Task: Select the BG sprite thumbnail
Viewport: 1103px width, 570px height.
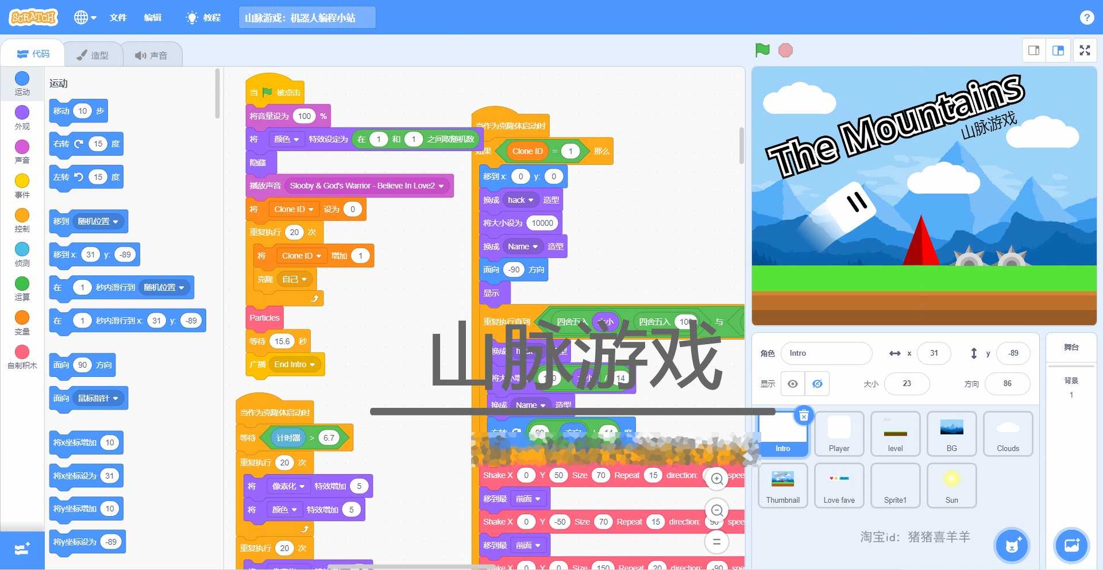Action: click(x=951, y=434)
